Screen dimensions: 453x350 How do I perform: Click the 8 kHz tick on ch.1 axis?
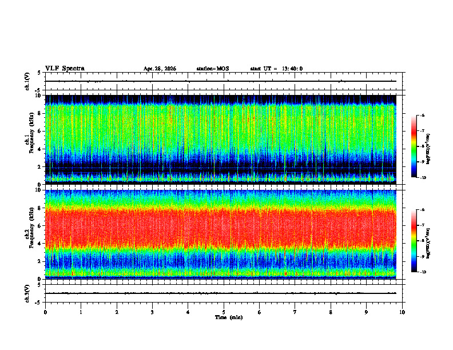[42, 113]
